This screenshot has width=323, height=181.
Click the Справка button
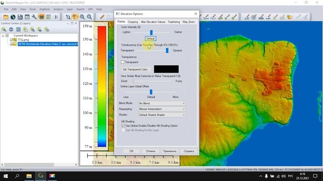tap(189, 151)
